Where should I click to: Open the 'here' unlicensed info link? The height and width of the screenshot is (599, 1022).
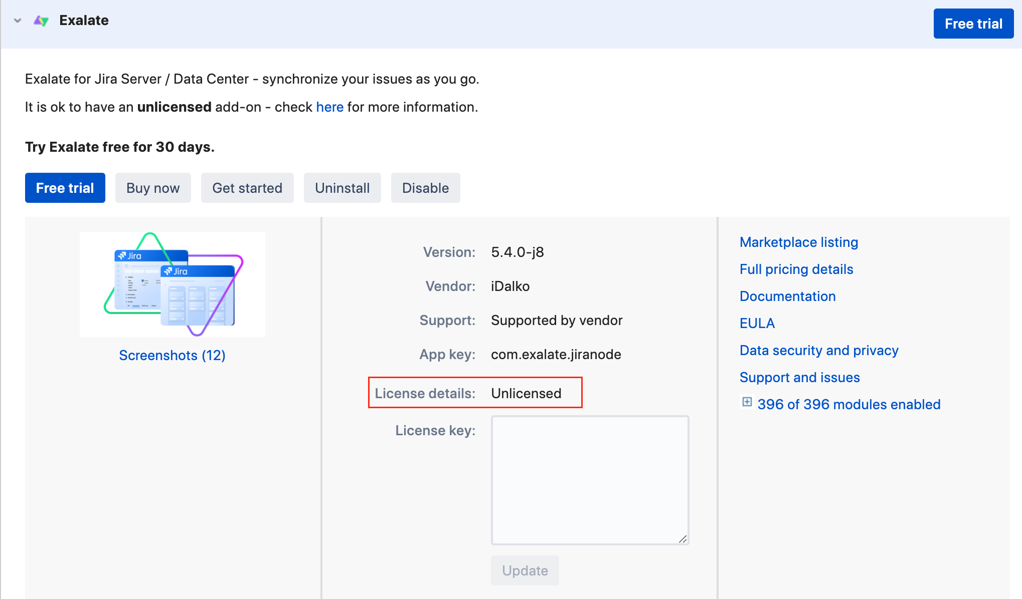(x=329, y=107)
